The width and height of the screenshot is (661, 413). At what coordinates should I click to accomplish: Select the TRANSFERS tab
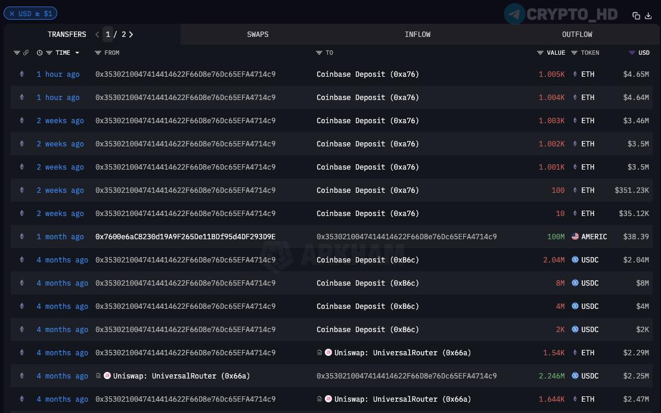tap(67, 35)
